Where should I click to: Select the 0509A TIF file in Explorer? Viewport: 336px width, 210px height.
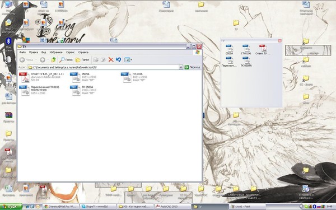tap(83, 77)
